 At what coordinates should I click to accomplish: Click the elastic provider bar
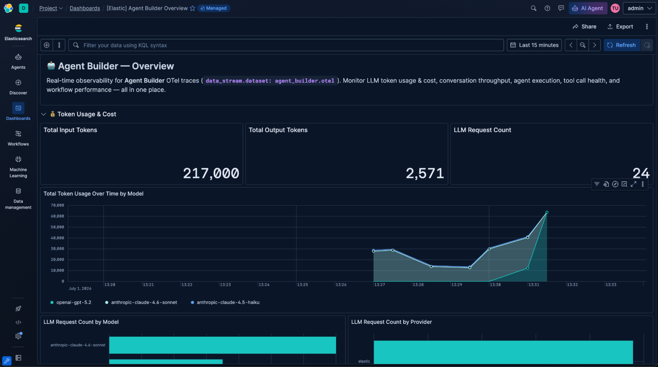pos(503,352)
